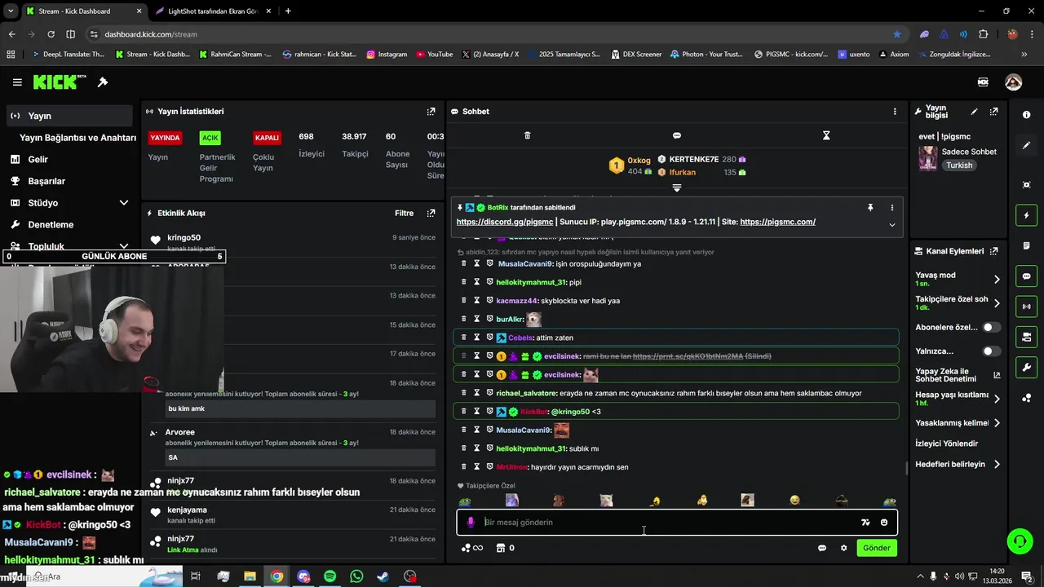Open WhatsApp from the taskbar

pos(356,576)
